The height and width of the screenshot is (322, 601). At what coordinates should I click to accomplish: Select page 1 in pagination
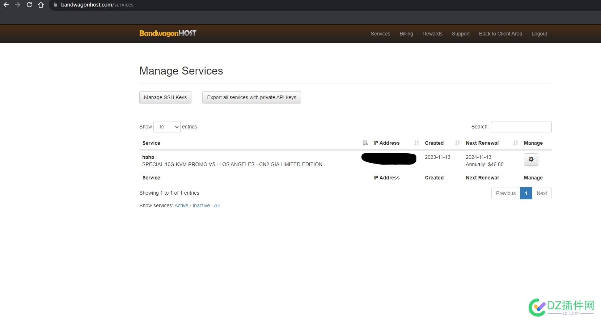(x=526, y=193)
